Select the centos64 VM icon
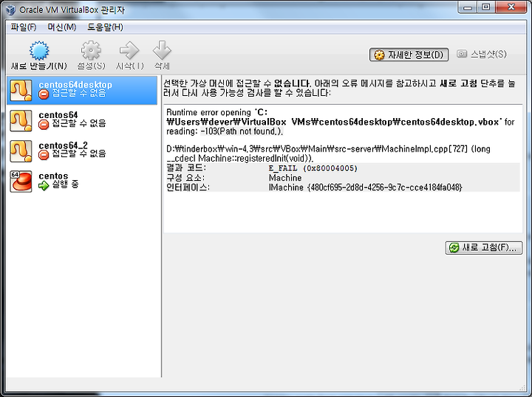 pos(21,120)
